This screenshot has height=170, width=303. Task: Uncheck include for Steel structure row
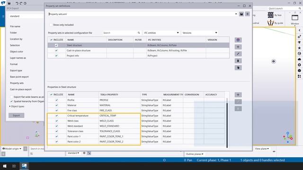pyautogui.click(x=56, y=45)
